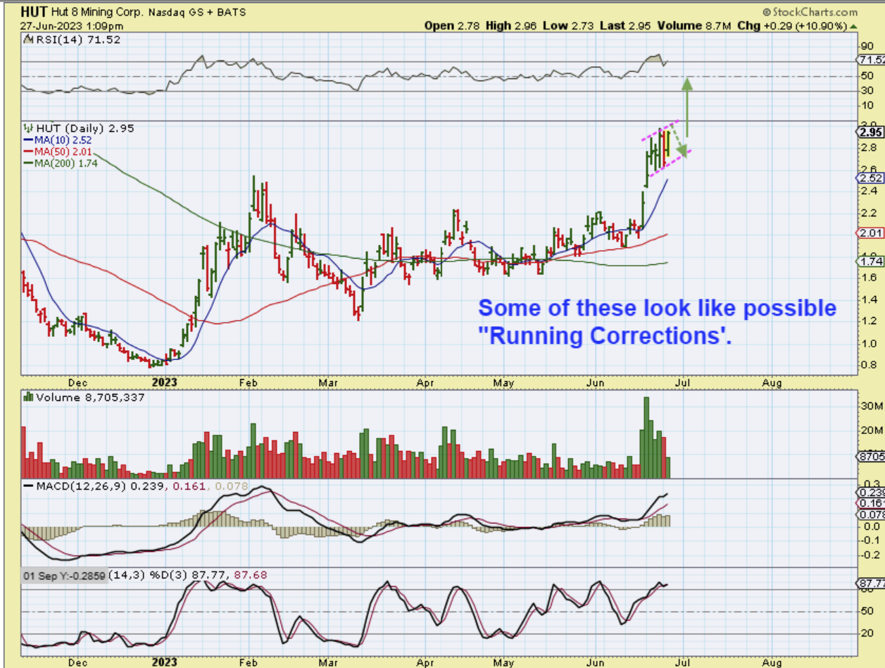Click the red MA(50) legend line

click(28, 151)
